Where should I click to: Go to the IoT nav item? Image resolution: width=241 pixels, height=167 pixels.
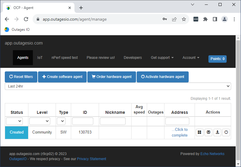(40, 58)
